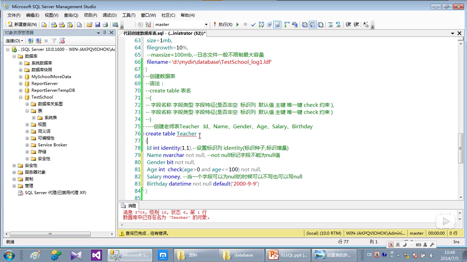Image resolution: width=467 pixels, height=262 pixels.
Task: Expand the 系统数据库 folder
Action: click(x=21, y=63)
